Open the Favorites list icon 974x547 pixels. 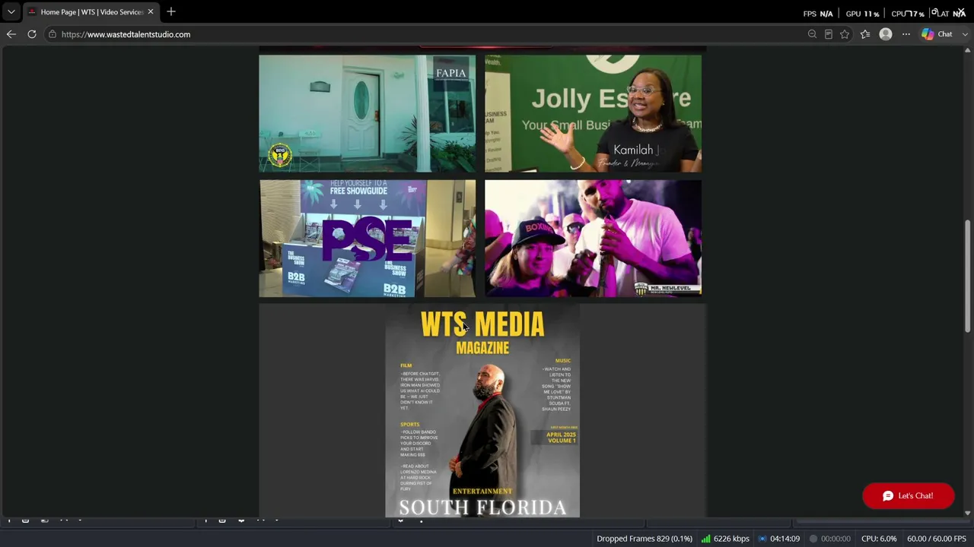tap(865, 34)
